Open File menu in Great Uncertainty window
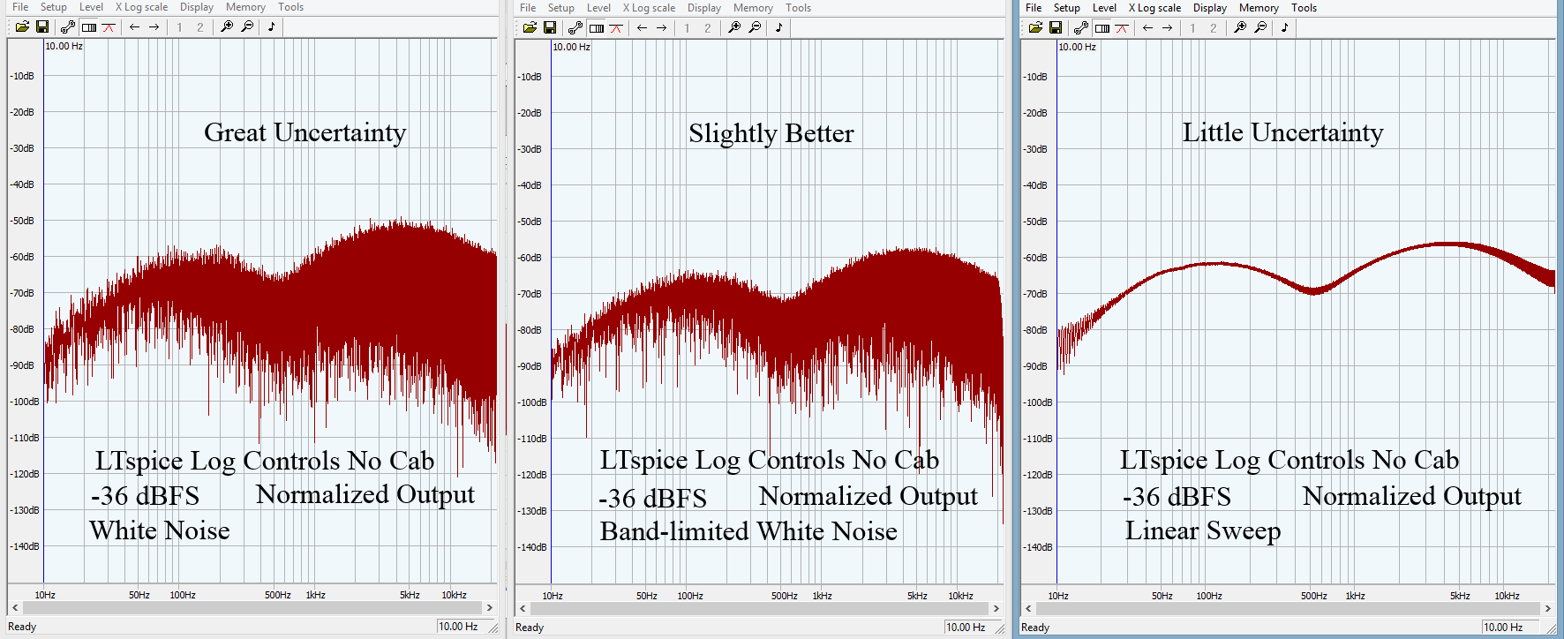The image size is (1564, 639). [20, 7]
